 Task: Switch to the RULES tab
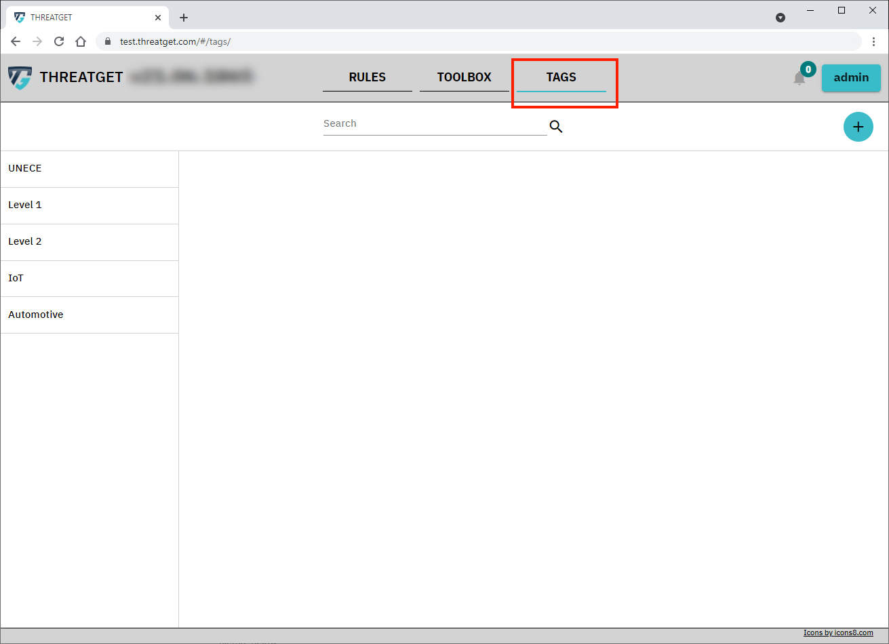point(368,77)
